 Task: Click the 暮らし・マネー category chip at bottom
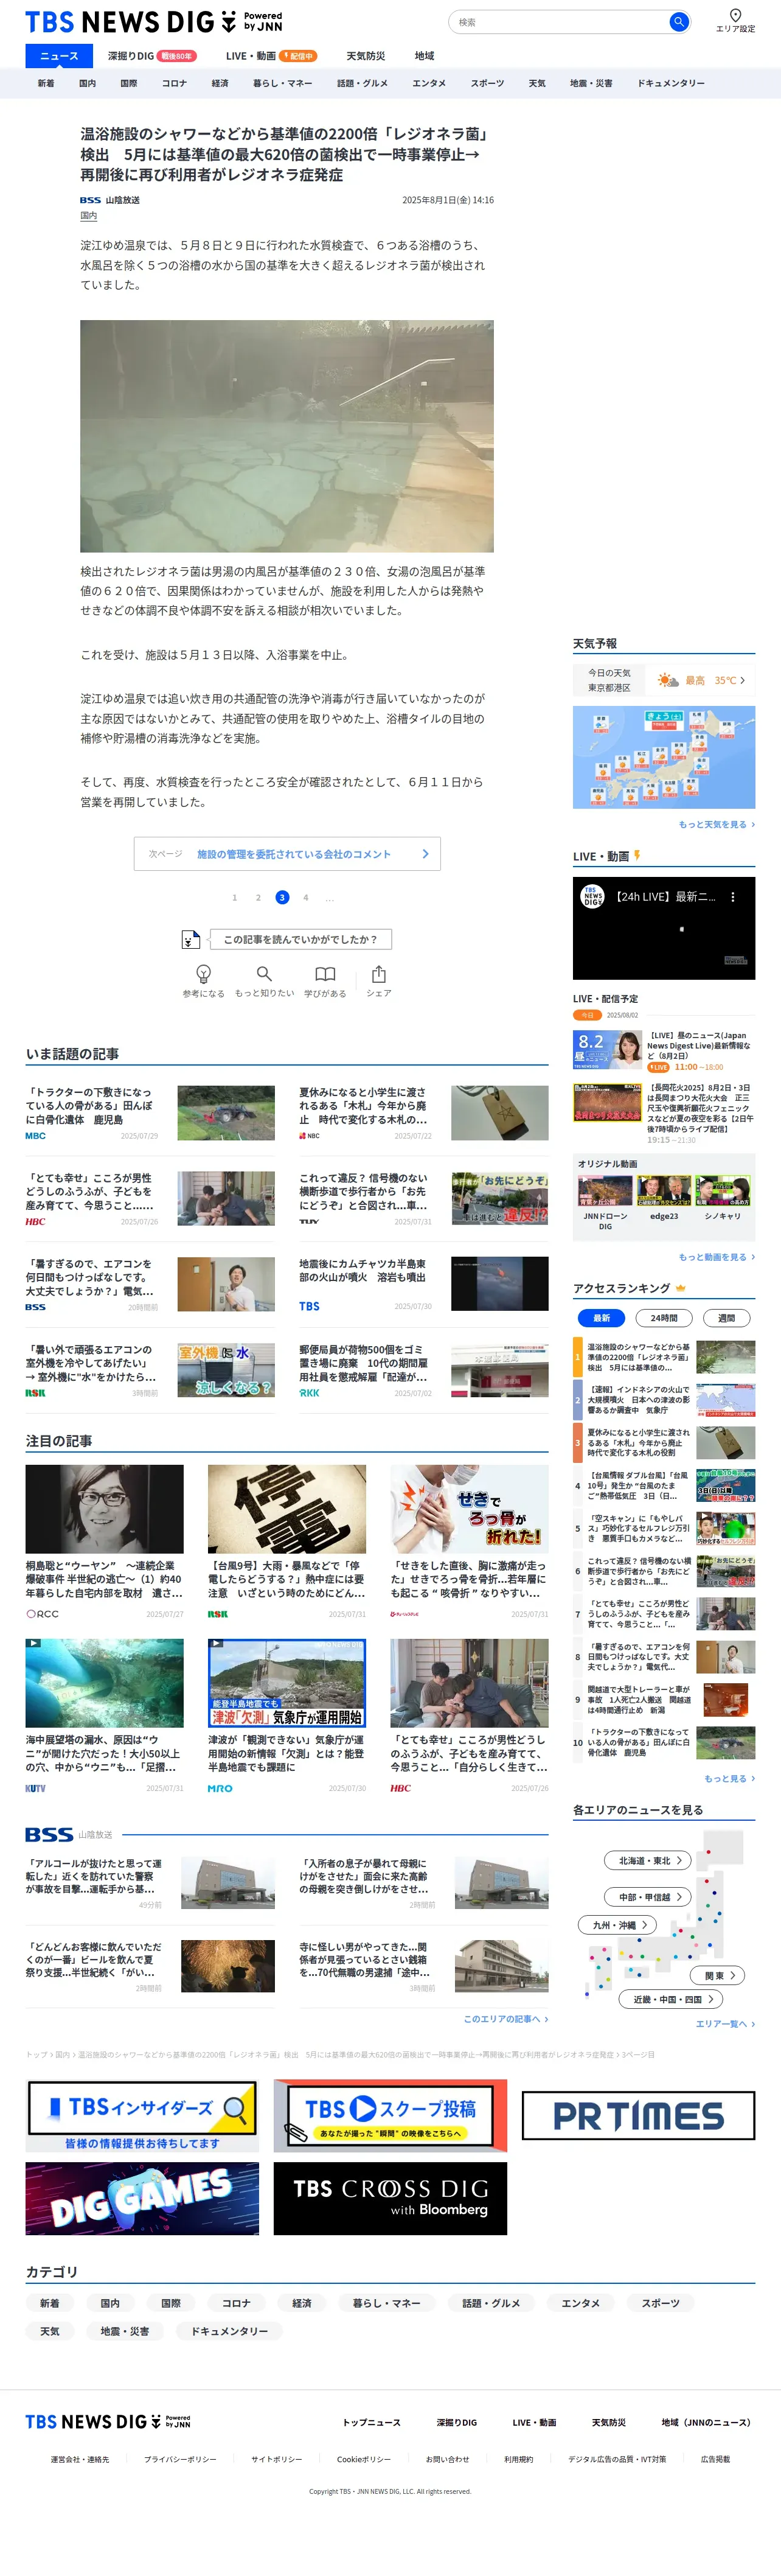[x=387, y=2302]
